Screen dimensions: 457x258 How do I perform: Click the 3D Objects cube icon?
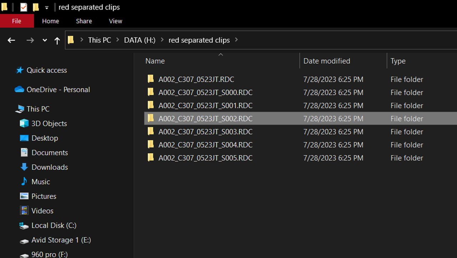pyautogui.click(x=24, y=124)
